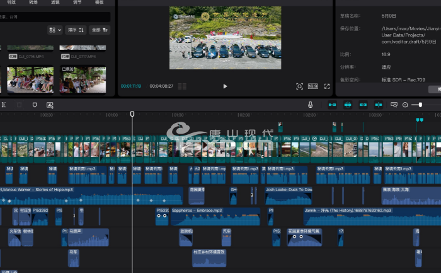The width and height of the screenshot is (441, 273).
Task: Toggle the auto snapping button
Action: click(347, 105)
